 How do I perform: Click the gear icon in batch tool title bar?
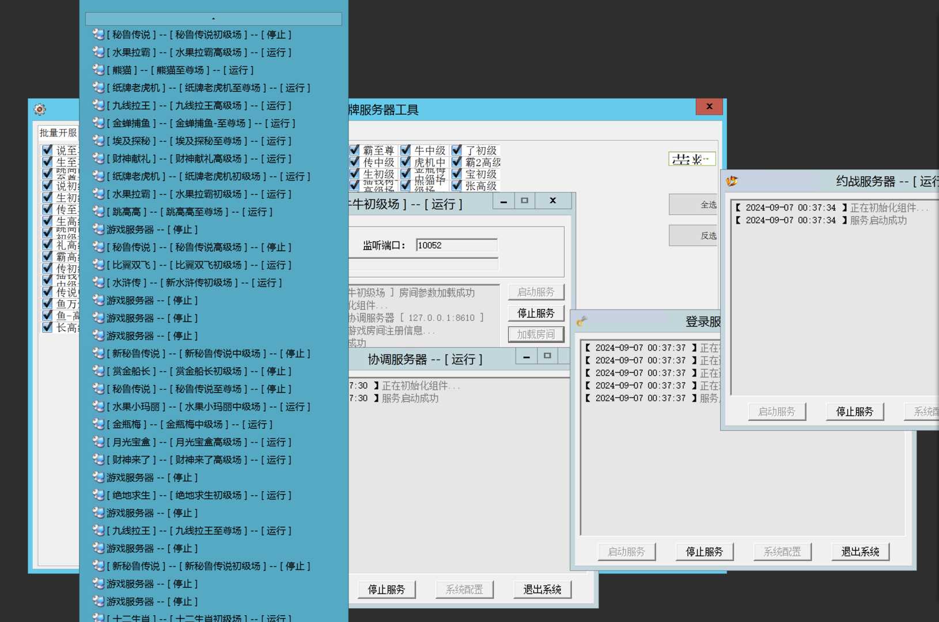click(40, 109)
